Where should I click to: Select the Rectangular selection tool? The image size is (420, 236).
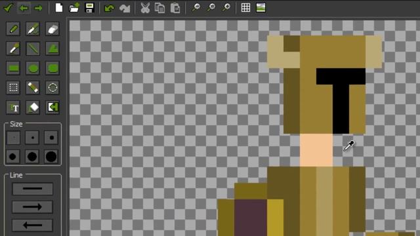[x=13, y=87]
